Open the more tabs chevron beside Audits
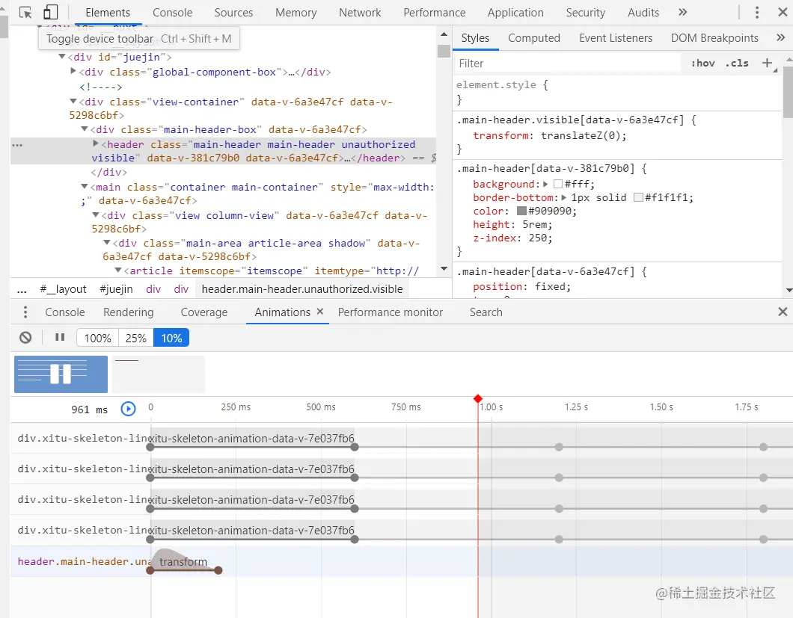The height and width of the screenshot is (618, 793). click(683, 12)
